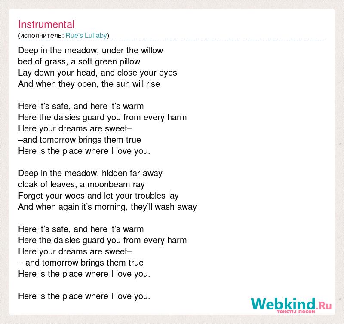Click the first 'Here it's safe, and here it's warm' line
The image size is (344, 324).
click(x=81, y=106)
